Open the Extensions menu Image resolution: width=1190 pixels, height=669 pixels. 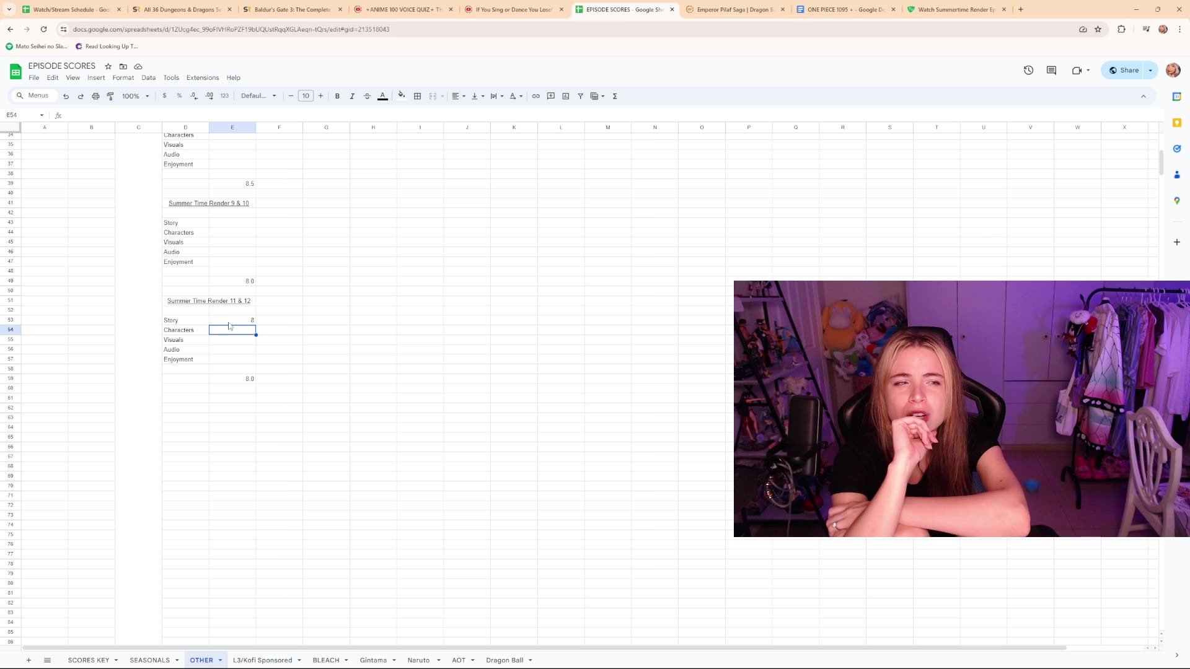202,78
